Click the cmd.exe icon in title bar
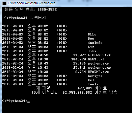The height and width of the screenshot is (113, 132). (4, 3)
